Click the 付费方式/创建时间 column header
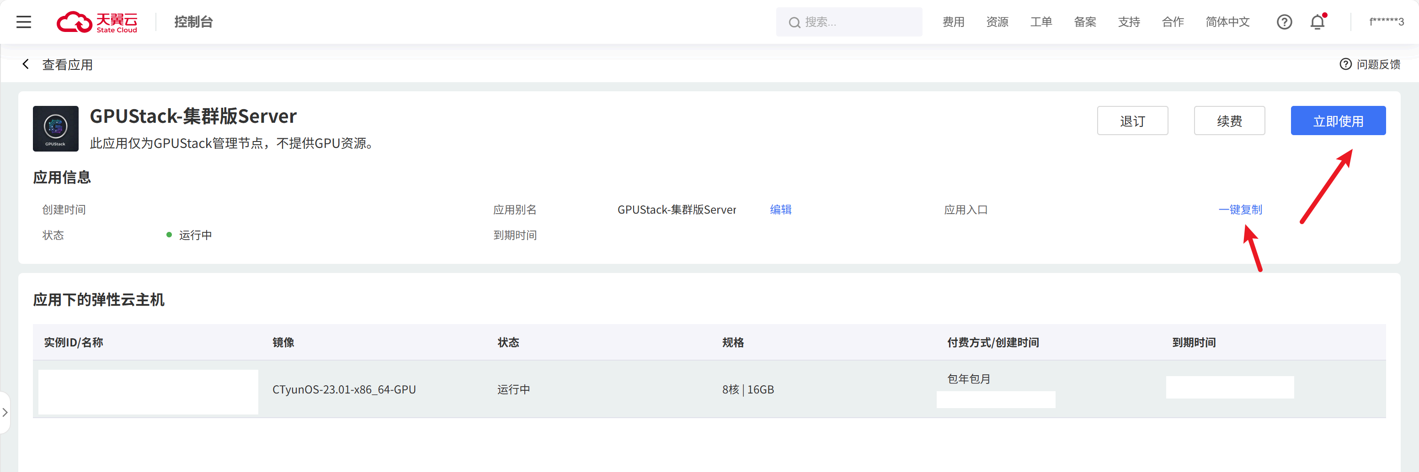 click(x=993, y=343)
